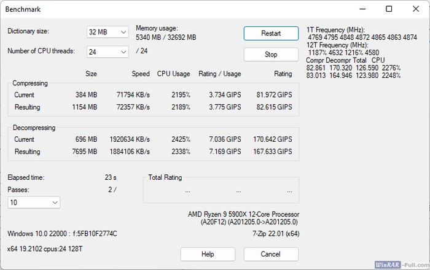Click the AMD Ryzen 9 5900X processor label
This screenshot has height=270, width=430.
point(243,214)
